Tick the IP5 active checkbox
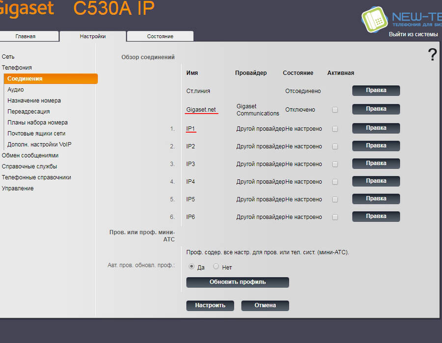 [x=335, y=199]
